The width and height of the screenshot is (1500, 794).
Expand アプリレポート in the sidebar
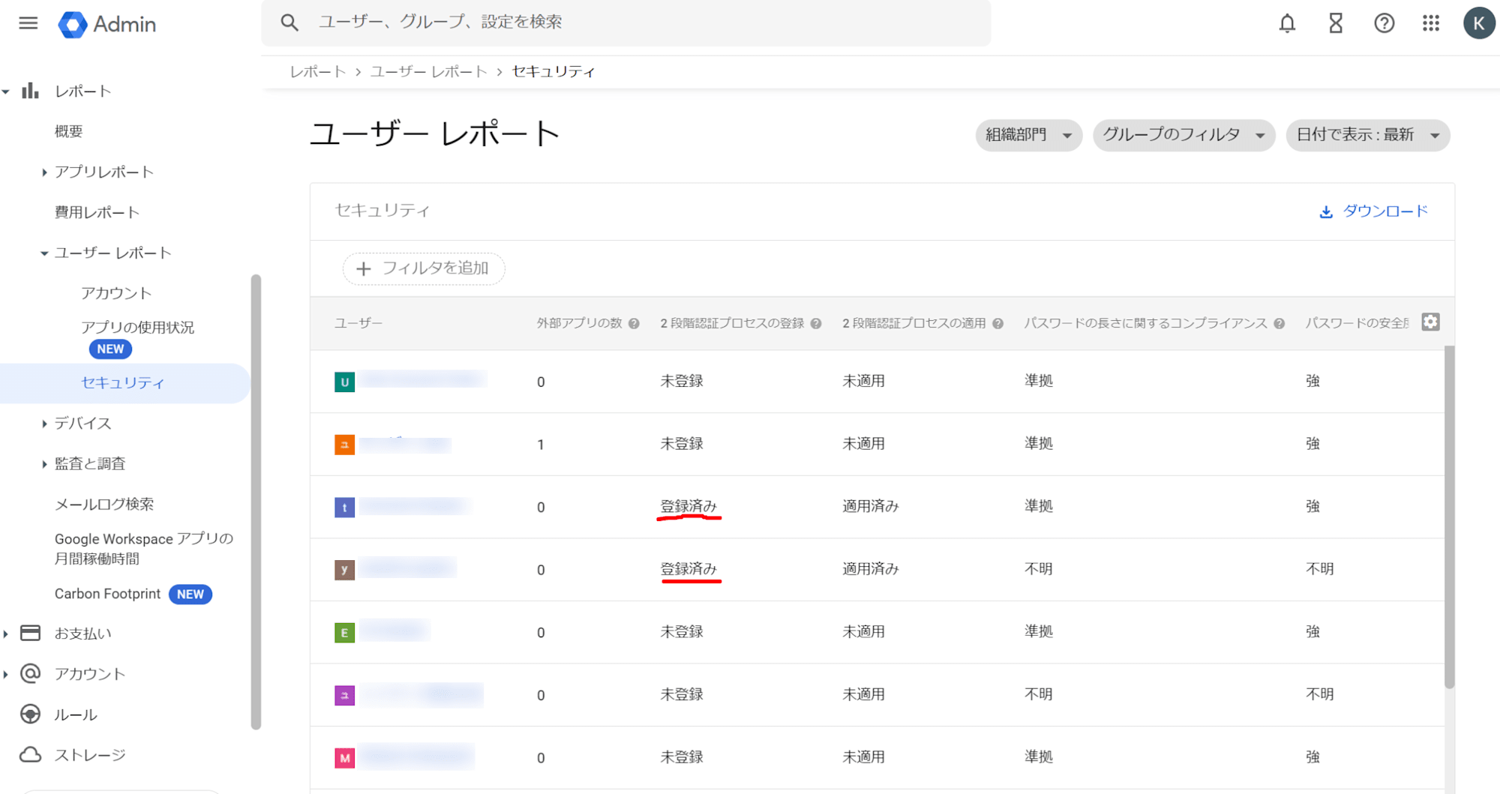[44, 172]
